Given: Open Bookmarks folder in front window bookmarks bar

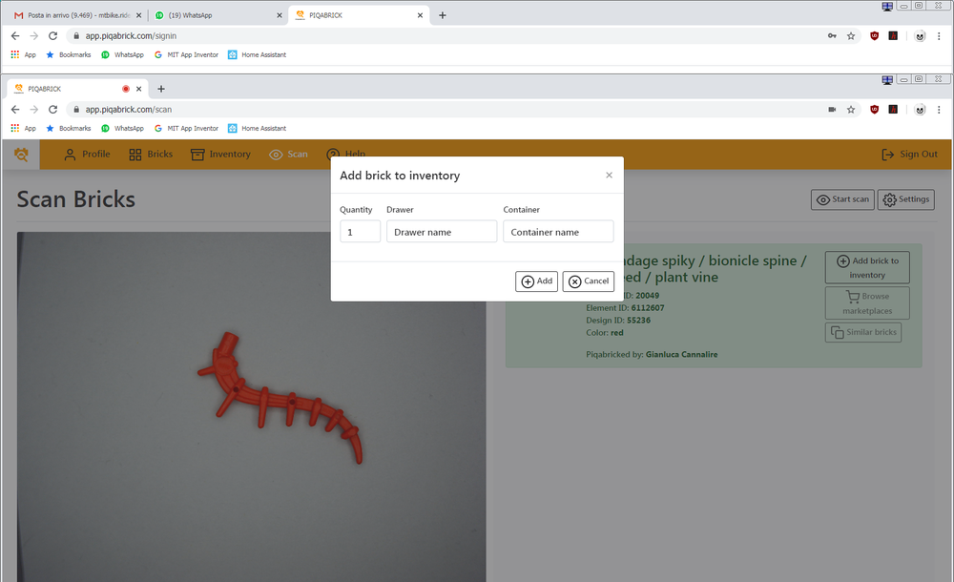Looking at the screenshot, I should (x=68, y=129).
